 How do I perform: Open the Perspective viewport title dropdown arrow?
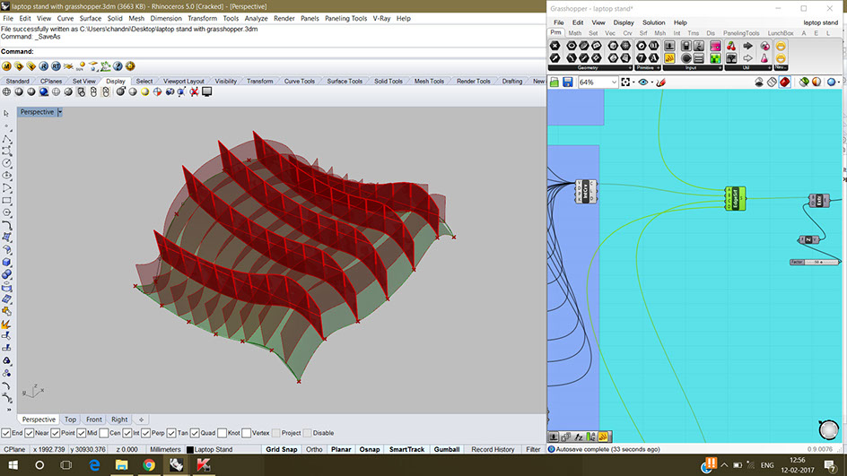click(60, 112)
